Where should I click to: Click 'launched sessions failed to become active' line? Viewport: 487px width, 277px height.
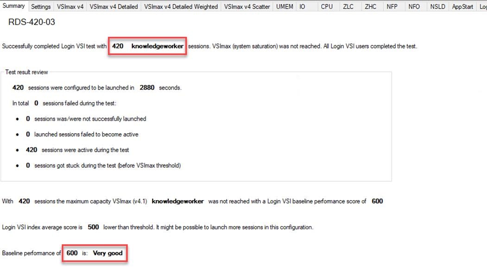pyautogui.click(x=86, y=135)
